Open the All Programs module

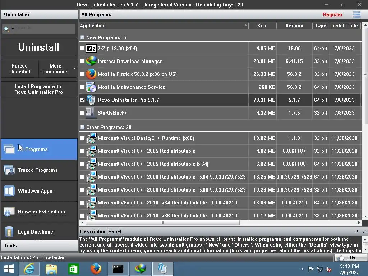39,149
